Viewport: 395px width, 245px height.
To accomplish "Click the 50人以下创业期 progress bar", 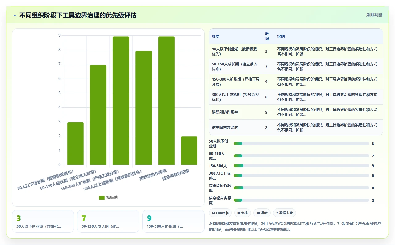I will [301, 143].
